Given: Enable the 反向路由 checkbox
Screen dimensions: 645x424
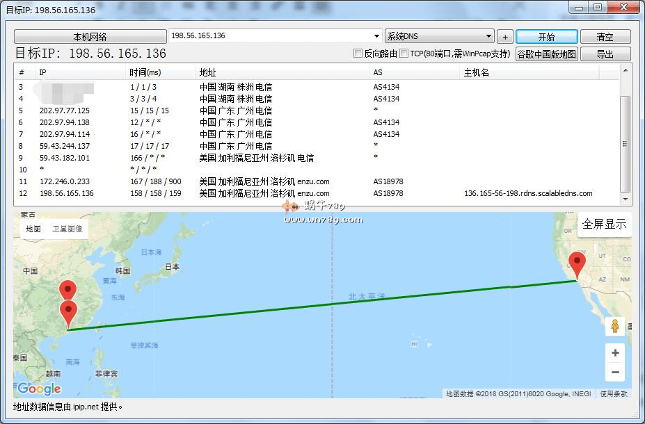Looking at the screenshot, I should tap(358, 54).
